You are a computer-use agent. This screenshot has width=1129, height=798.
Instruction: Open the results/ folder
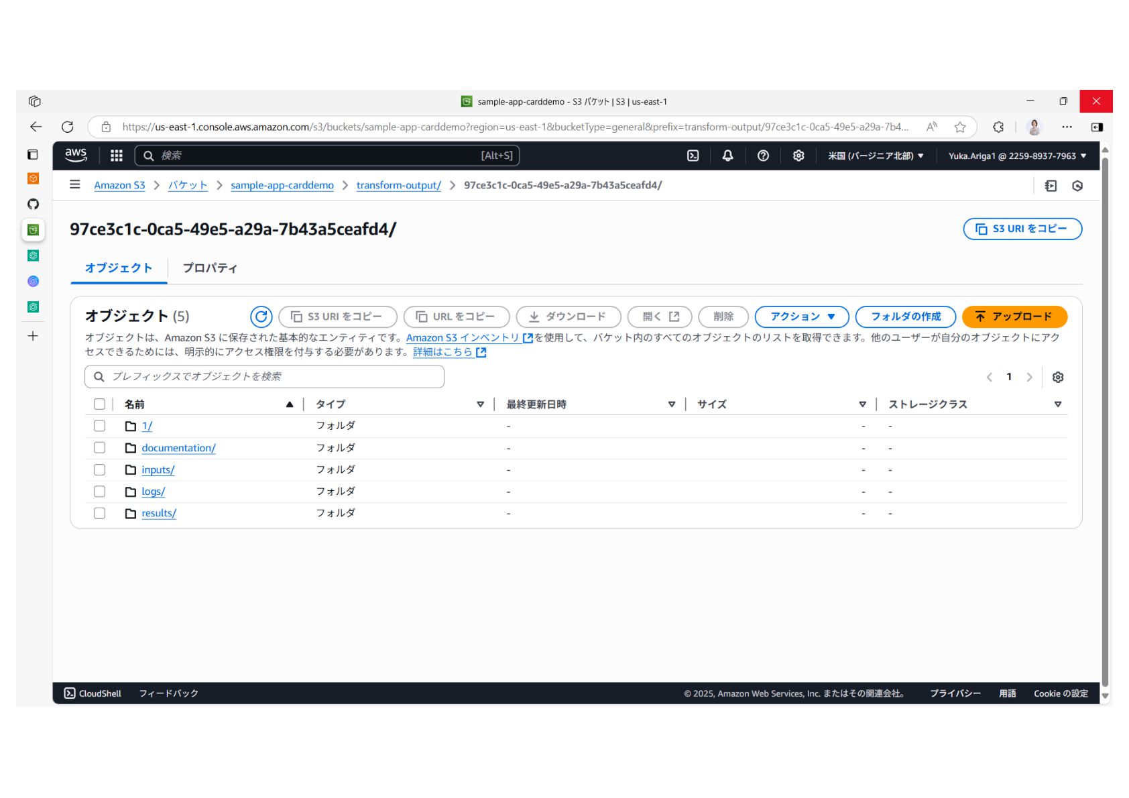pyautogui.click(x=159, y=513)
